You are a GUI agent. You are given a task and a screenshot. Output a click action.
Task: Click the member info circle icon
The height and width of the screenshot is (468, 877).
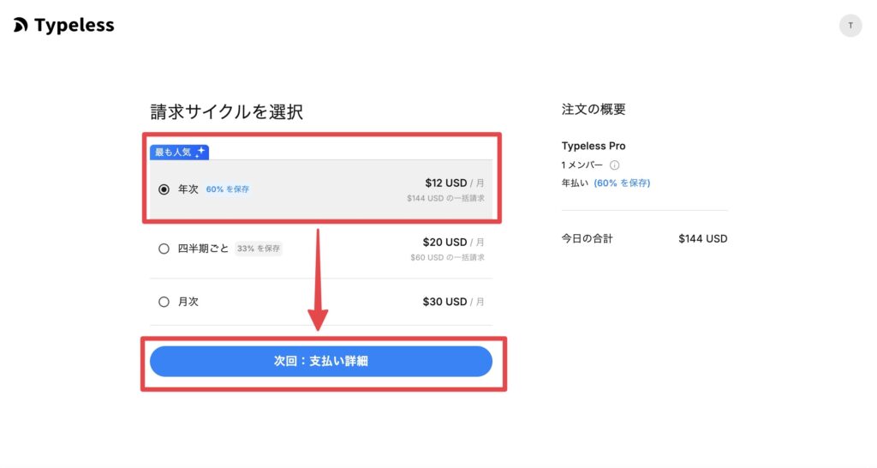(614, 165)
